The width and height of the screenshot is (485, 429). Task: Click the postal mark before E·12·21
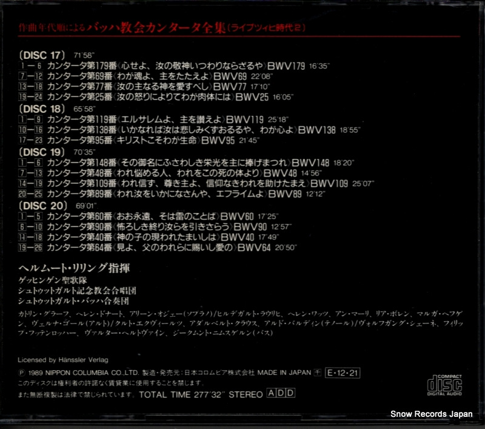point(318,373)
